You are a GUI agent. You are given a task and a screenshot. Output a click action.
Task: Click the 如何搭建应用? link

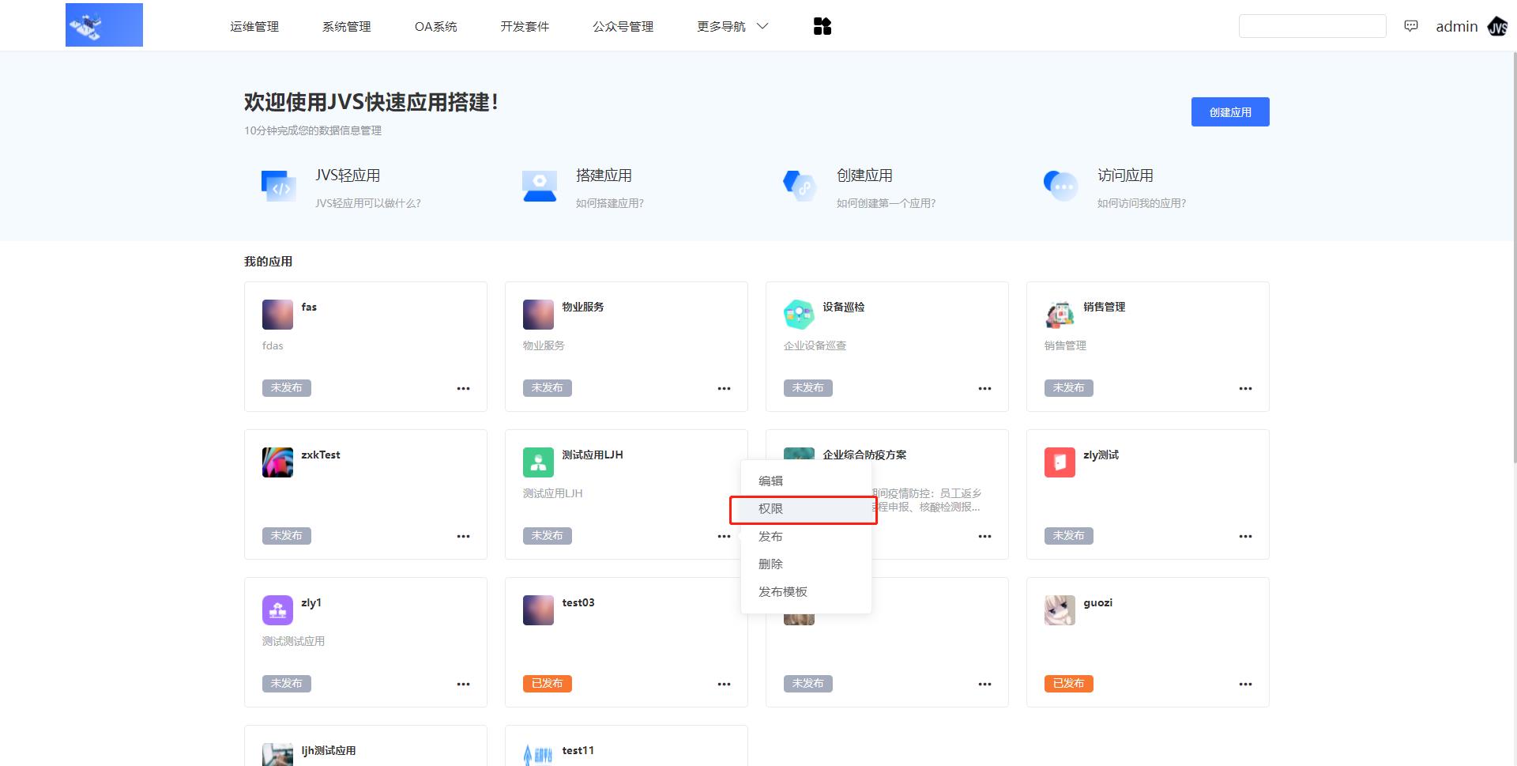[610, 203]
